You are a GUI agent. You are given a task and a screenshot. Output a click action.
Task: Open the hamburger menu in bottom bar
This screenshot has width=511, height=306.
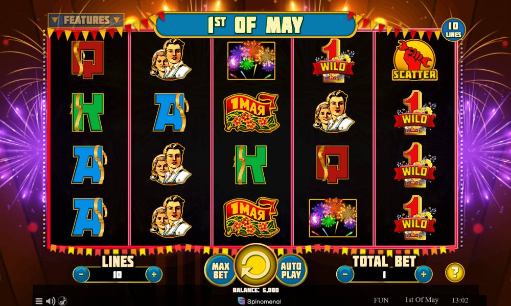point(39,301)
